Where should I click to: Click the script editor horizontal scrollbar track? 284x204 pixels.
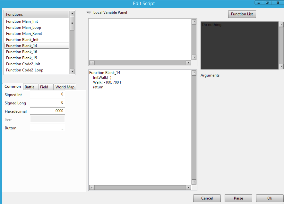click(x=140, y=187)
